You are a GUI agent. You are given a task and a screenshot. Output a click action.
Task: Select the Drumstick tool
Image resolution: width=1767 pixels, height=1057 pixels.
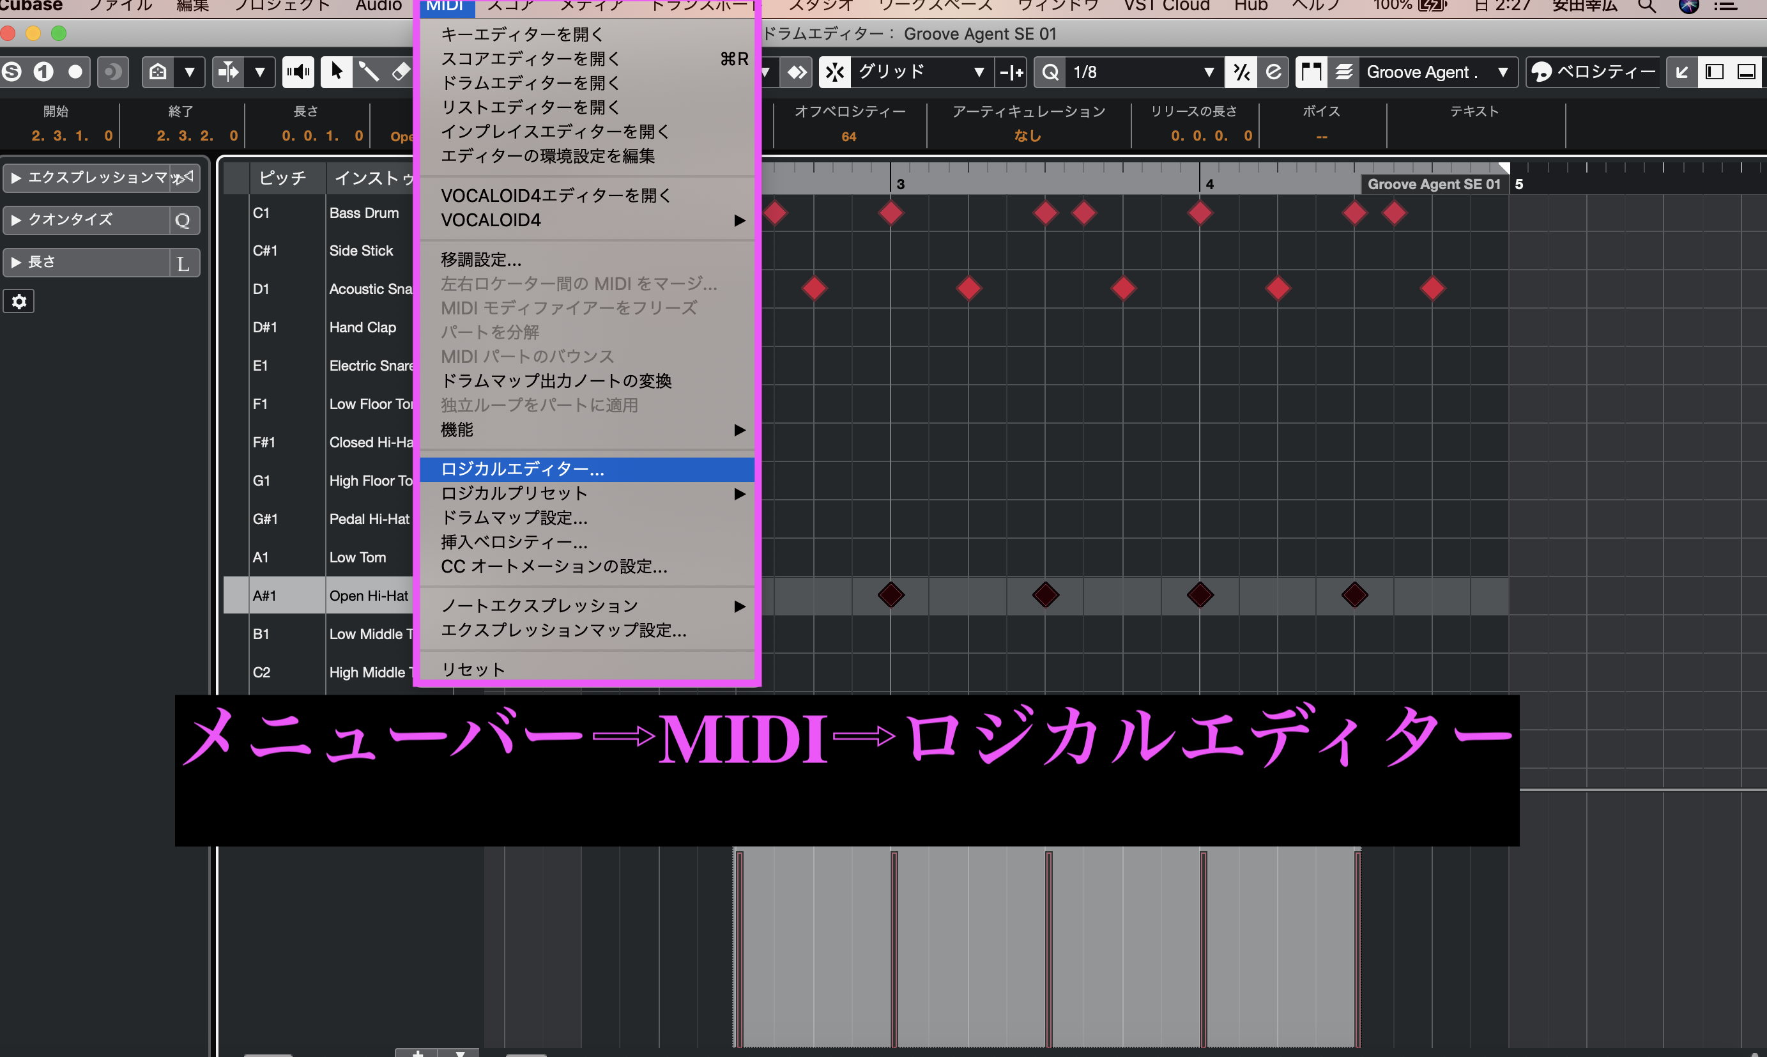(x=368, y=72)
